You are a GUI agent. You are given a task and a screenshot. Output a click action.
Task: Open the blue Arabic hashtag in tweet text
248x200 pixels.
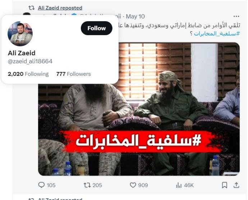[217, 34]
